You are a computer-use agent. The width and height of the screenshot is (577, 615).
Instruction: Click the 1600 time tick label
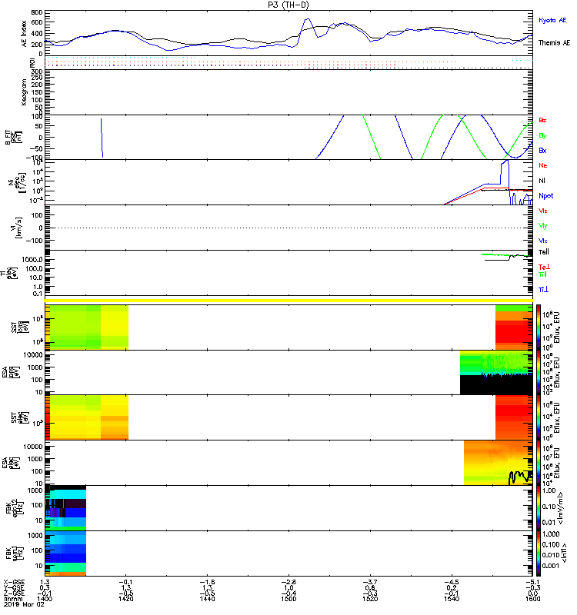(532, 599)
